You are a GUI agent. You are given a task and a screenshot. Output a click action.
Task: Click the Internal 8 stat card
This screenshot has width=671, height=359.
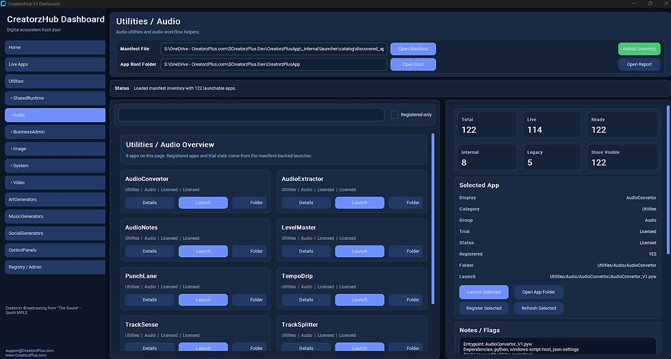(x=487, y=158)
